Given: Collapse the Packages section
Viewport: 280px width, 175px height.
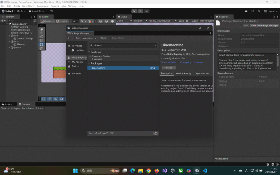Looking at the screenshot, I should (x=89, y=63).
